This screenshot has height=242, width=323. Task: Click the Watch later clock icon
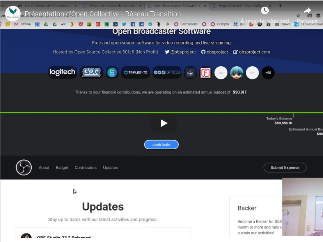pyautogui.click(x=264, y=11)
